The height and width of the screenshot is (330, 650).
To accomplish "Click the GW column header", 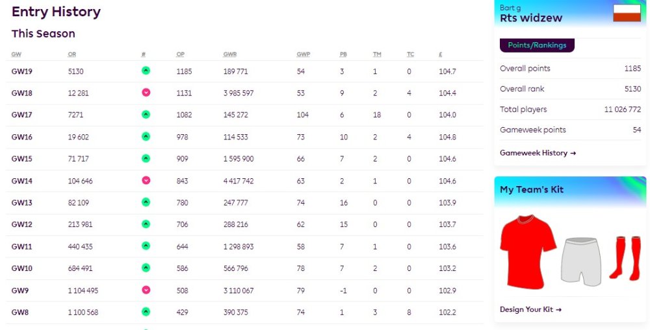I will [16, 54].
